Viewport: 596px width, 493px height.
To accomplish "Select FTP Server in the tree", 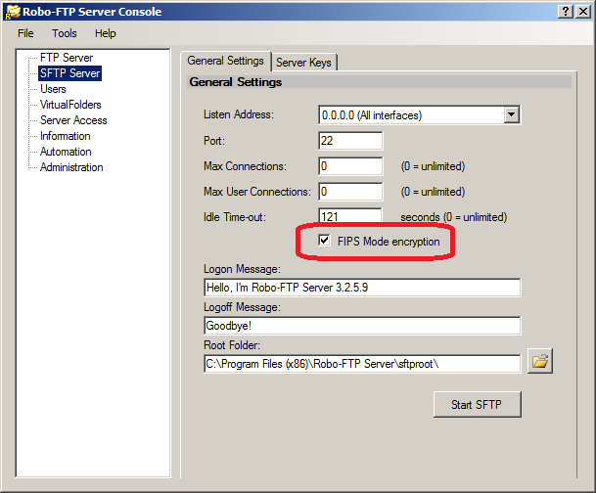I will coord(67,58).
